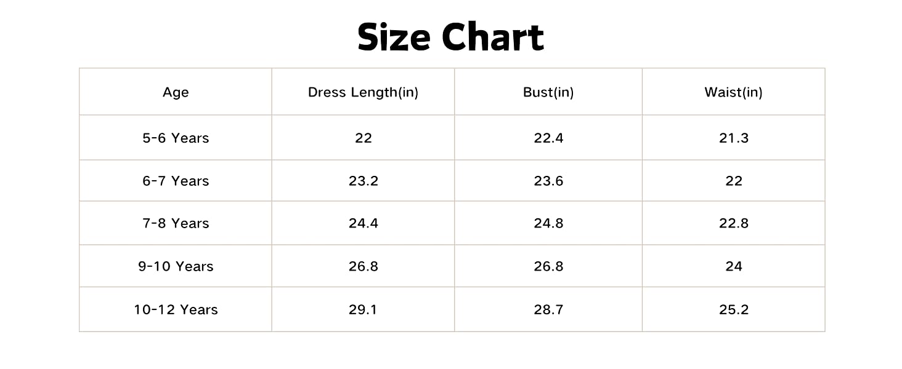
Task: Select the 28.7 bust cell
Action: pos(548,309)
